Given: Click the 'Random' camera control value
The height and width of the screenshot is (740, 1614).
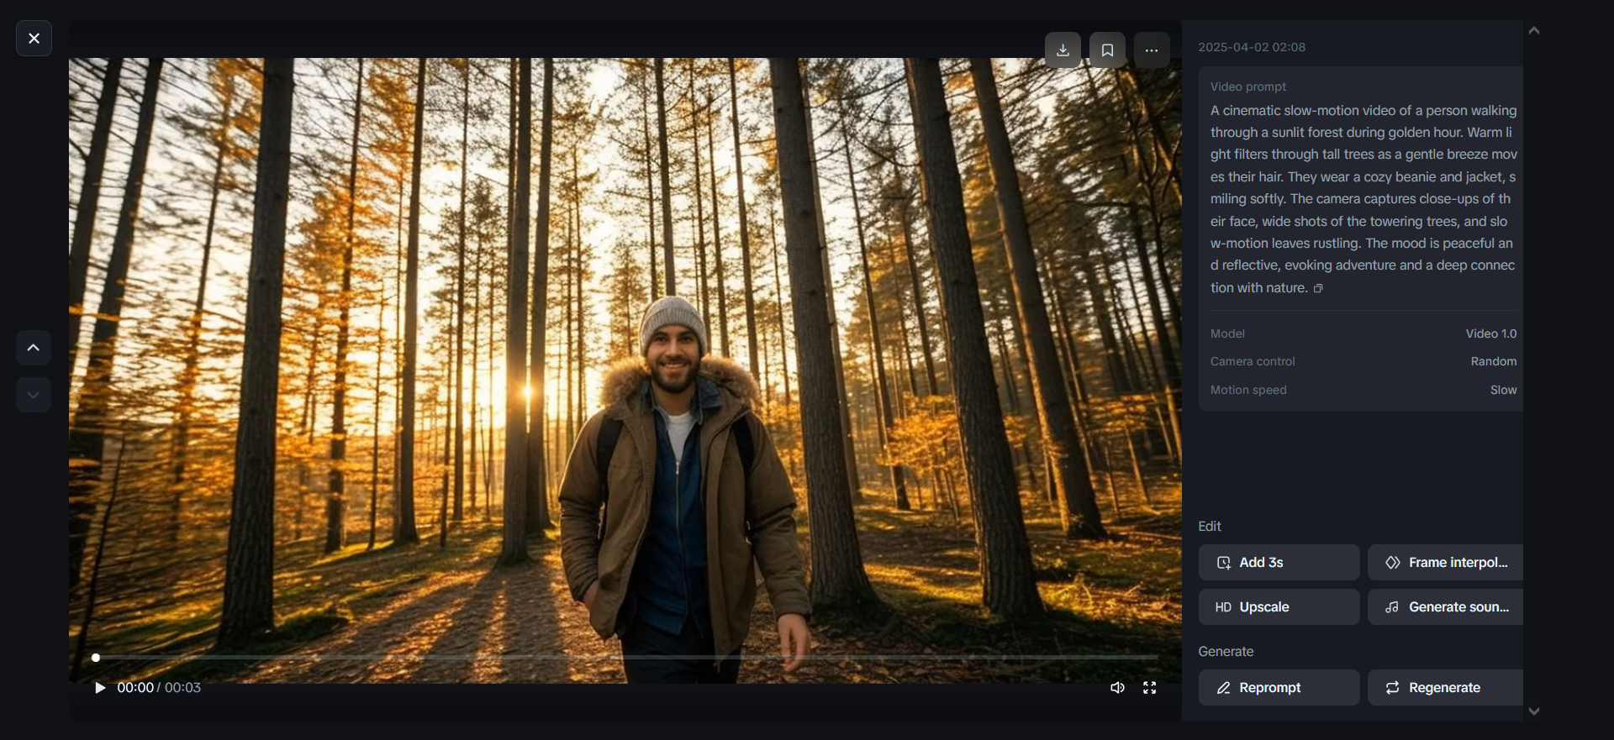Looking at the screenshot, I should point(1494,361).
